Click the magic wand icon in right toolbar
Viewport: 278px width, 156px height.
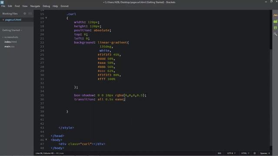[x=275, y=34]
